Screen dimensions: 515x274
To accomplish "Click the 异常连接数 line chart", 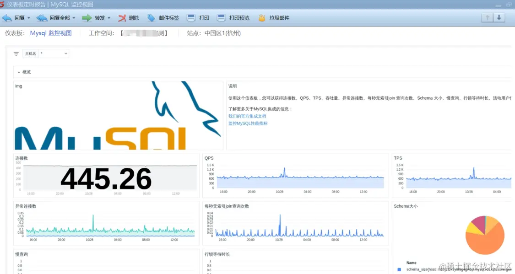I will click(x=110, y=226).
